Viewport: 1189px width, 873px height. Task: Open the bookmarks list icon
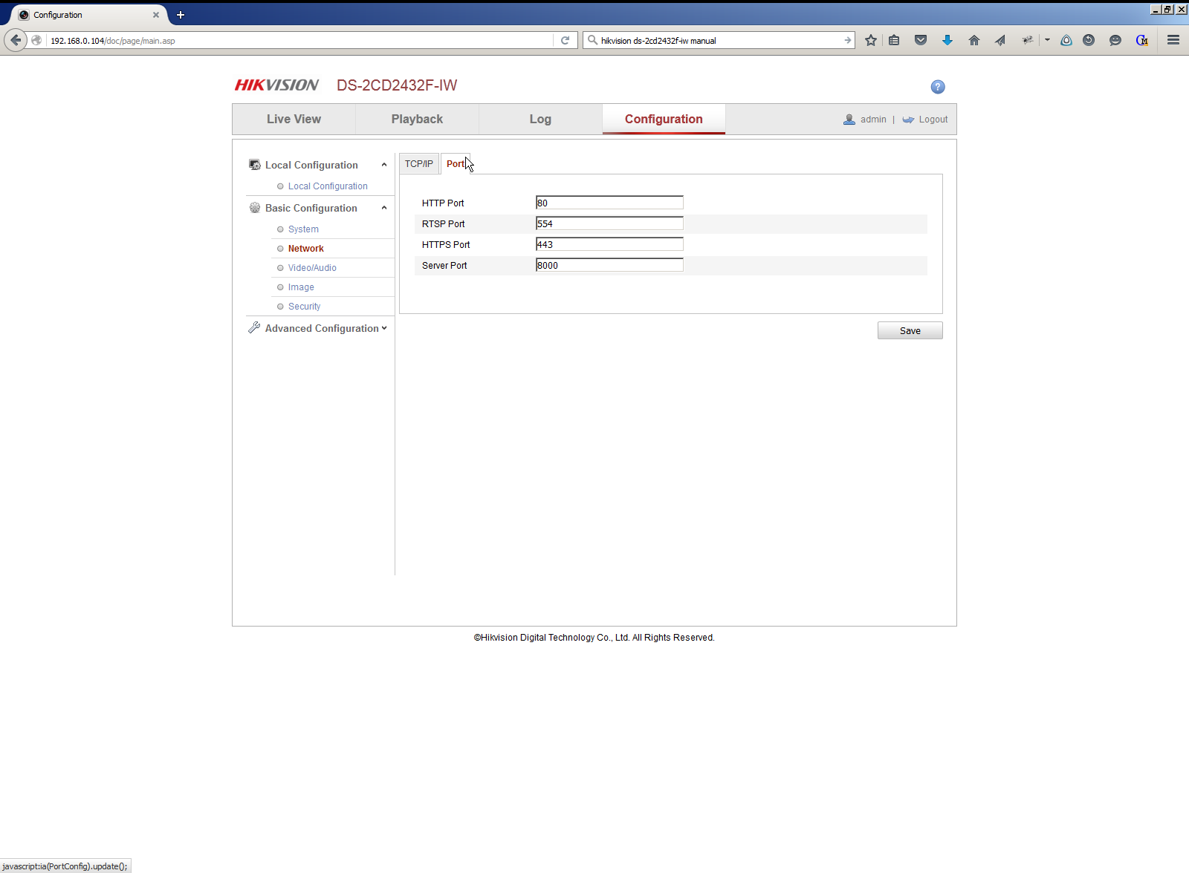894,40
